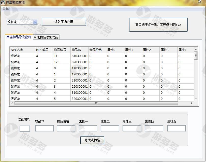Click the 物品ID input field below table

(x=45, y=128)
